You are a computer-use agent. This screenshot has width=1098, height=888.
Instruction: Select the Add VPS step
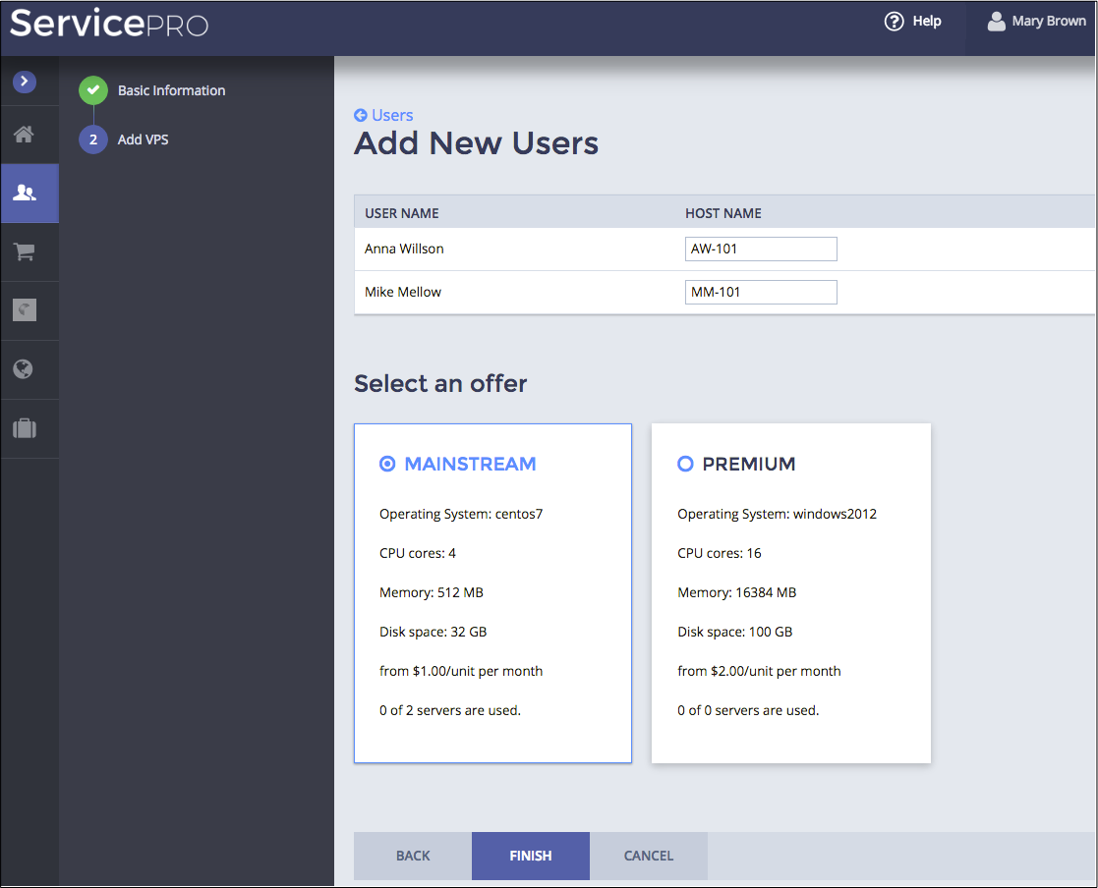143,139
